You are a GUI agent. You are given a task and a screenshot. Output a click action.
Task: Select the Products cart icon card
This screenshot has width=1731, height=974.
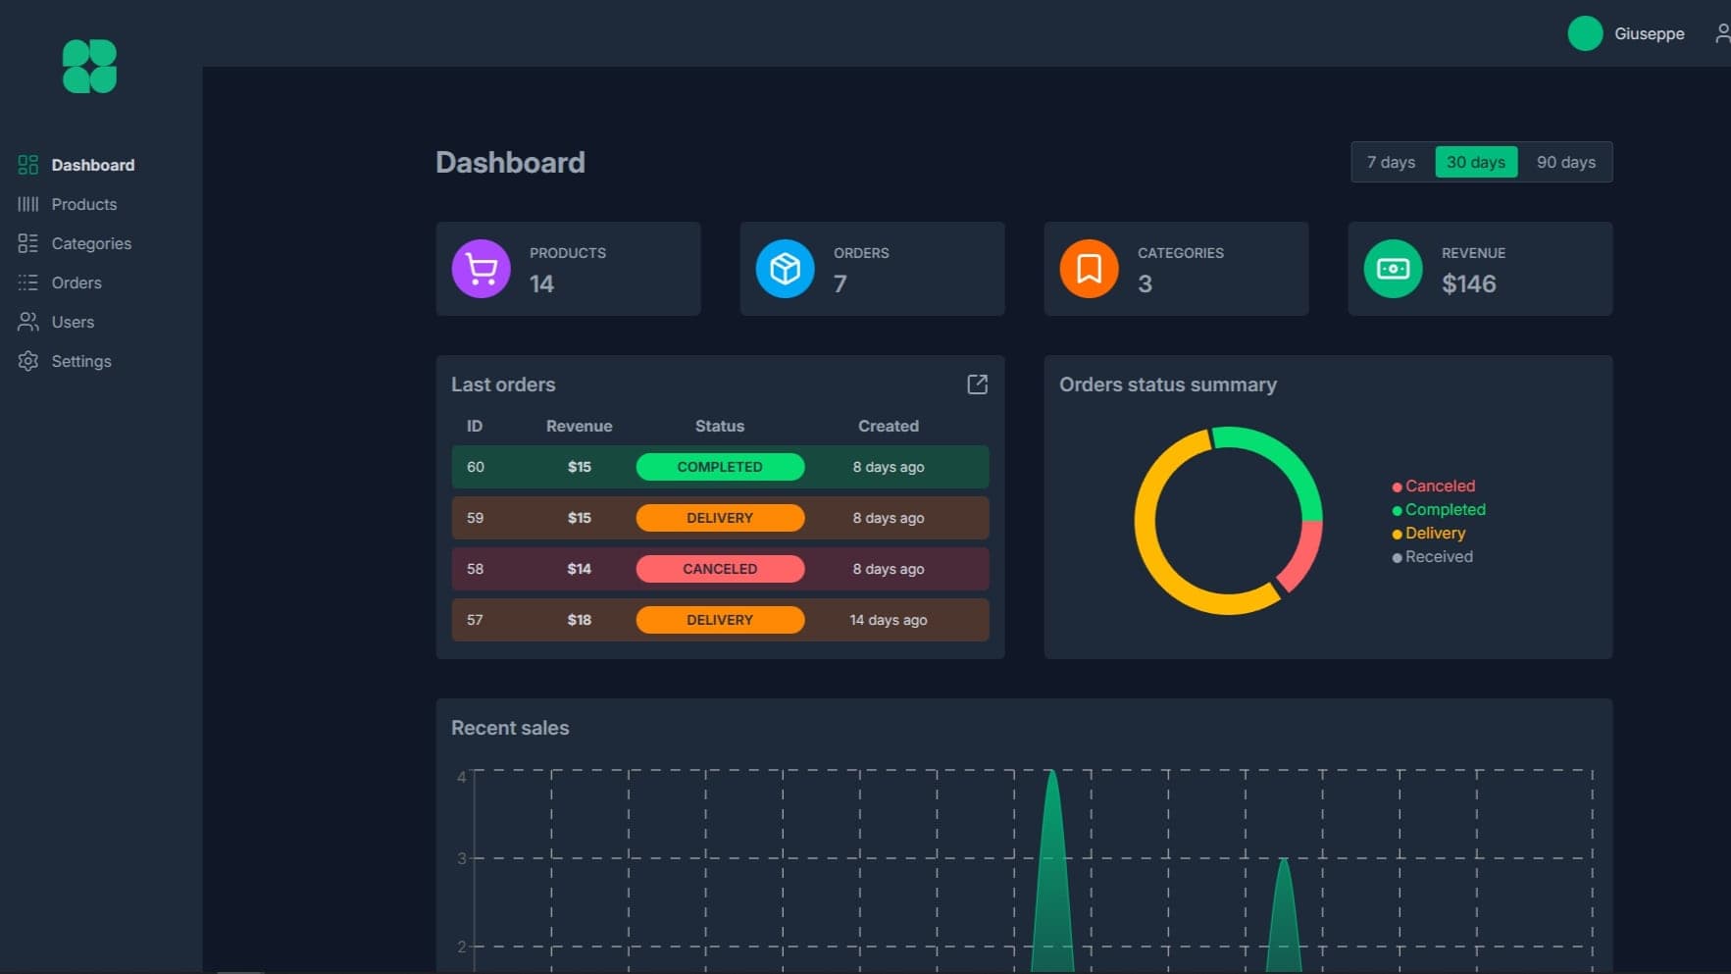click(481, 268)
